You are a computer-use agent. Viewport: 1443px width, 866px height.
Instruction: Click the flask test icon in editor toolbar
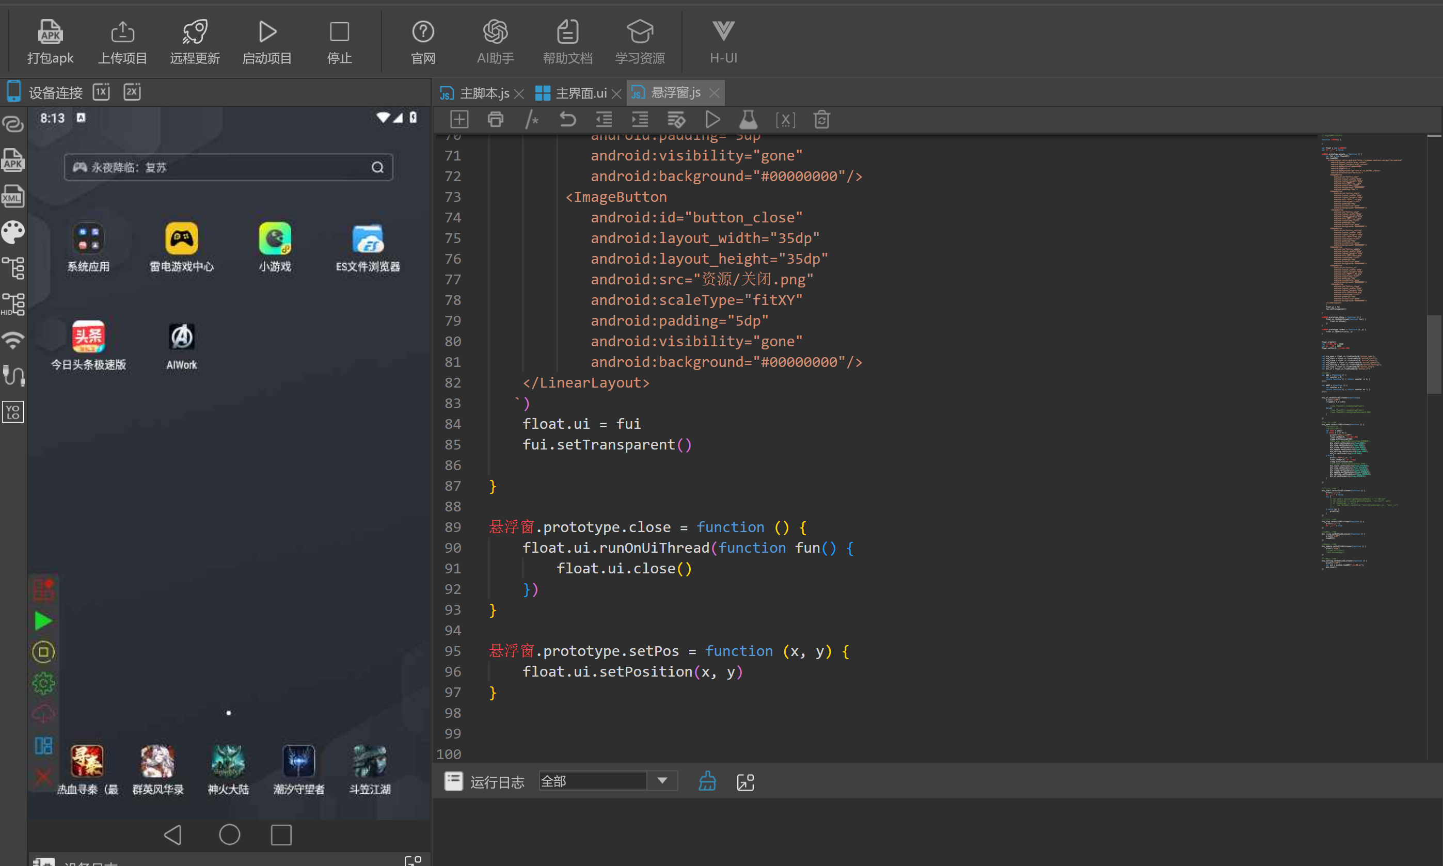pos(748,120)
